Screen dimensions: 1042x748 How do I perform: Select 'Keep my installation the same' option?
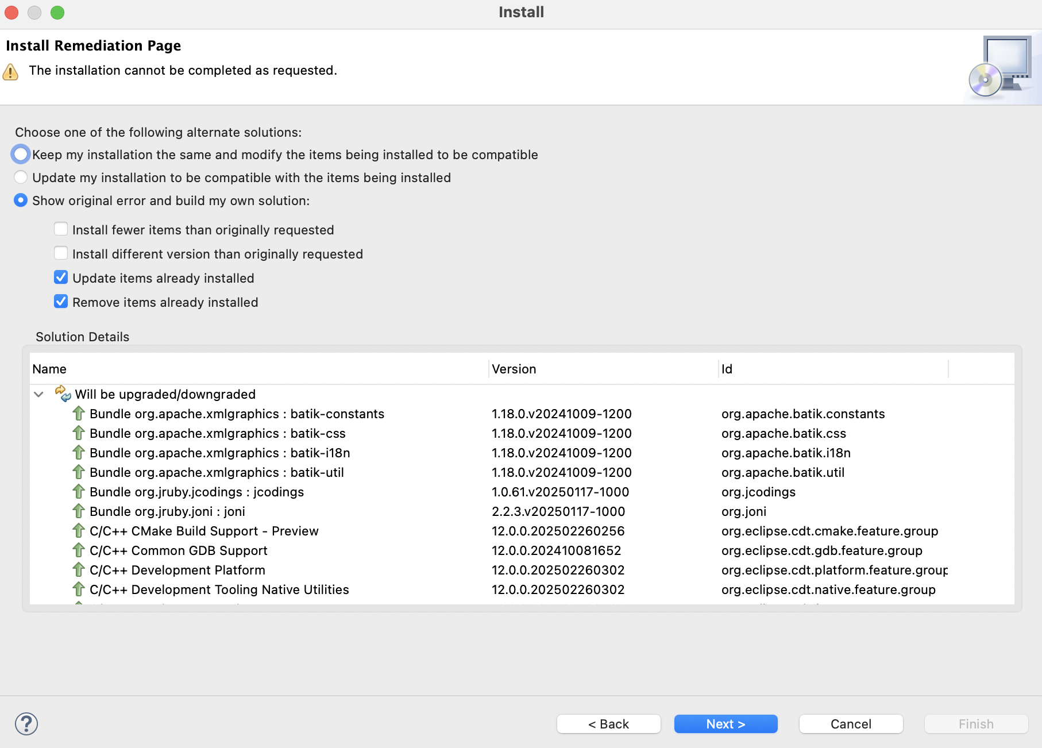(x=21, y=155)
